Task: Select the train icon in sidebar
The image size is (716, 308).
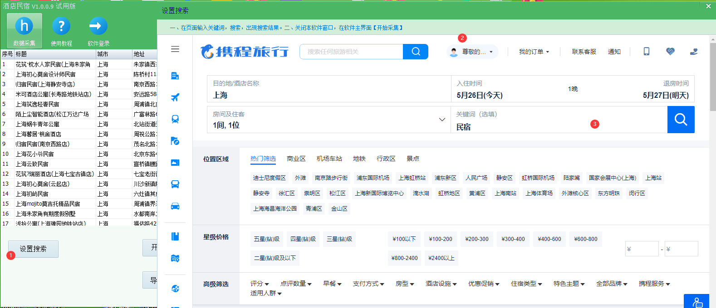Action: coord(175,119)
